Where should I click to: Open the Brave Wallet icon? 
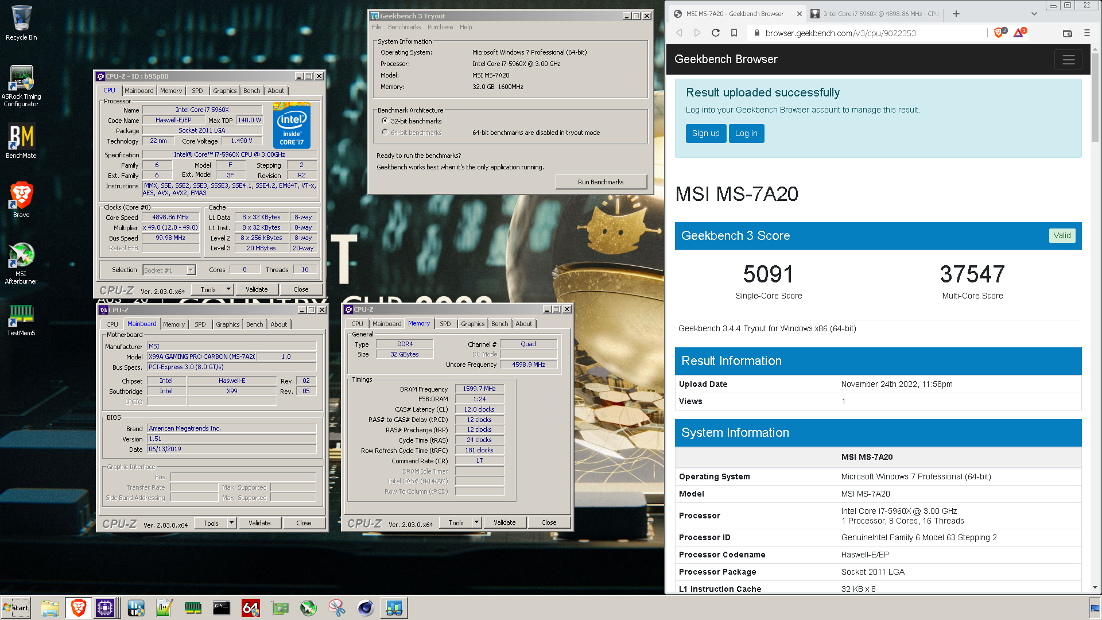(x=1068, y=33)
